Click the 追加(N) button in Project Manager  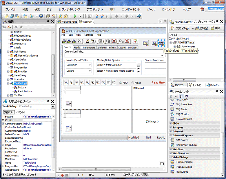[x=202, y=28]
